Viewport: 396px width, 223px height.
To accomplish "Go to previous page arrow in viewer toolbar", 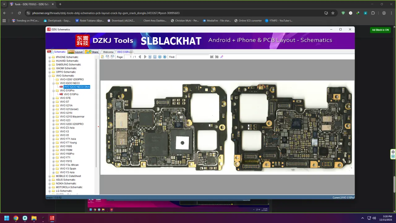I will 140,57.
